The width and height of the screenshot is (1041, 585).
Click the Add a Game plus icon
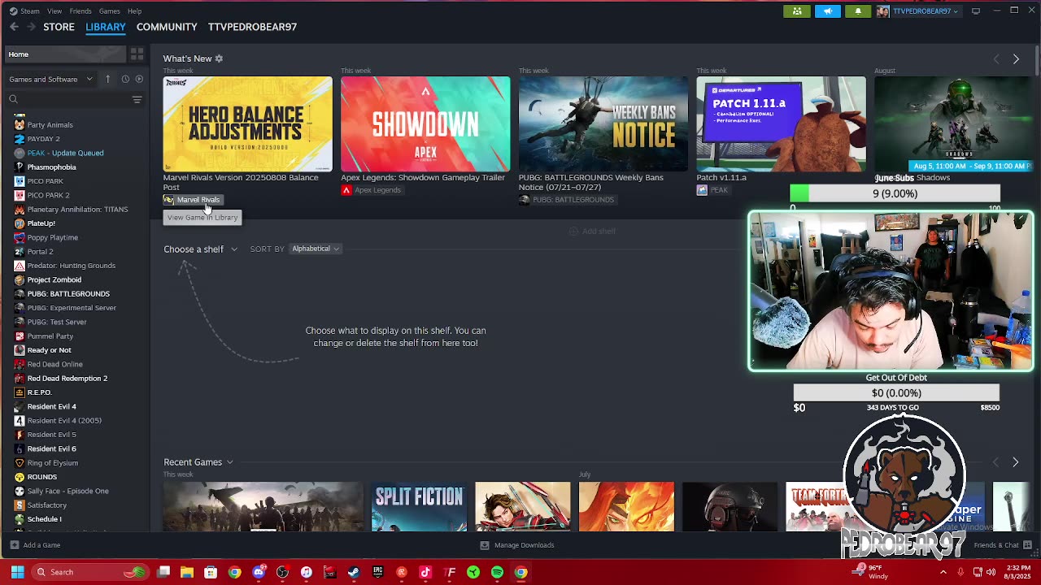click(14, 545)
